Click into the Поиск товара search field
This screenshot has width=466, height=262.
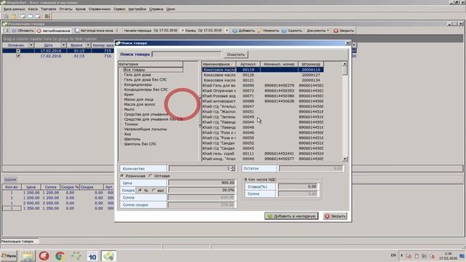coord(186,55)
